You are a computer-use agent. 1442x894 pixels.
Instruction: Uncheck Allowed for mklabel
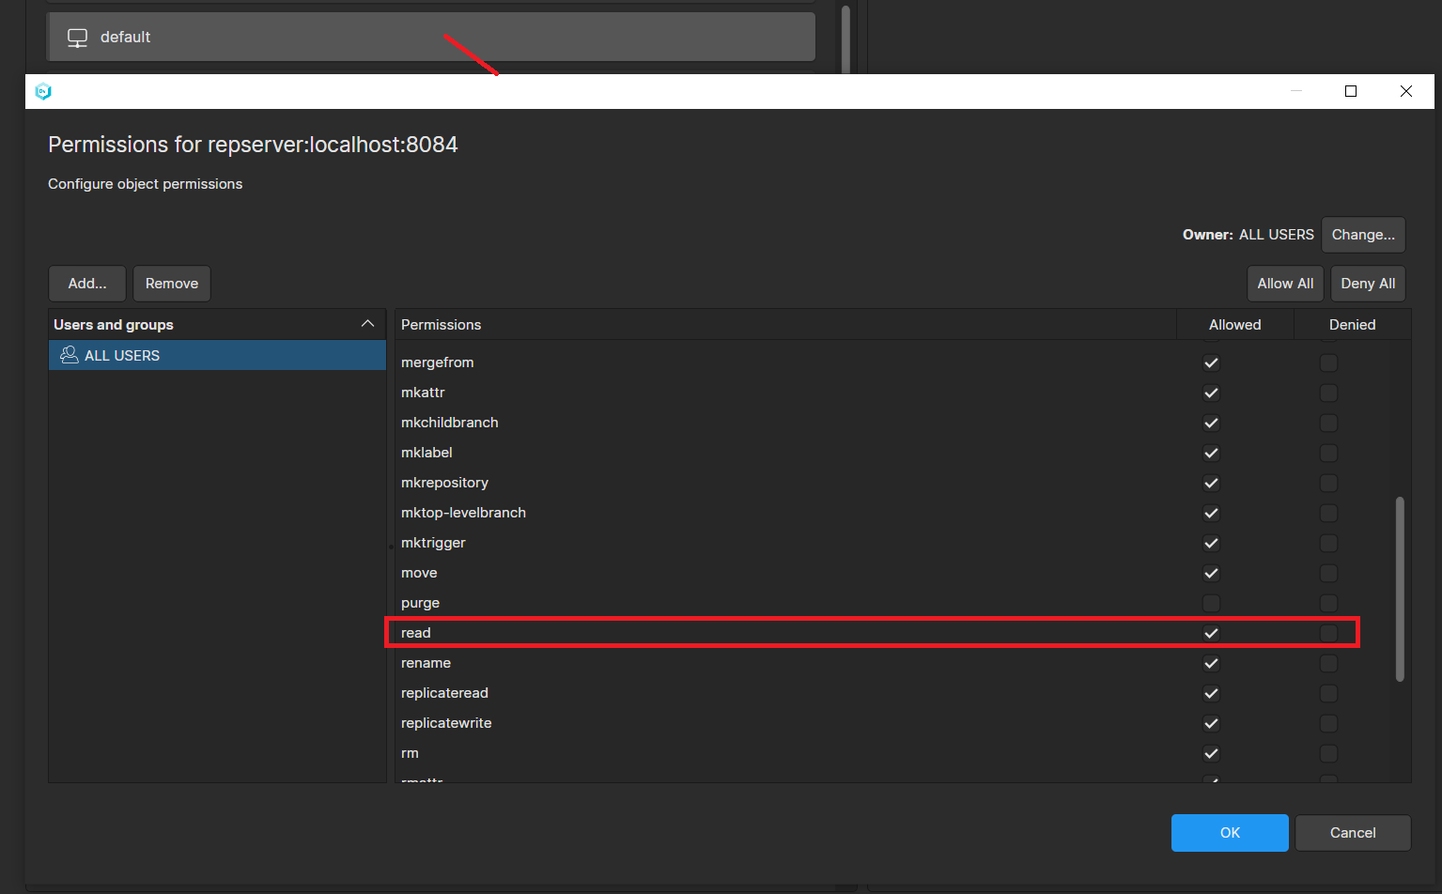1211,453
